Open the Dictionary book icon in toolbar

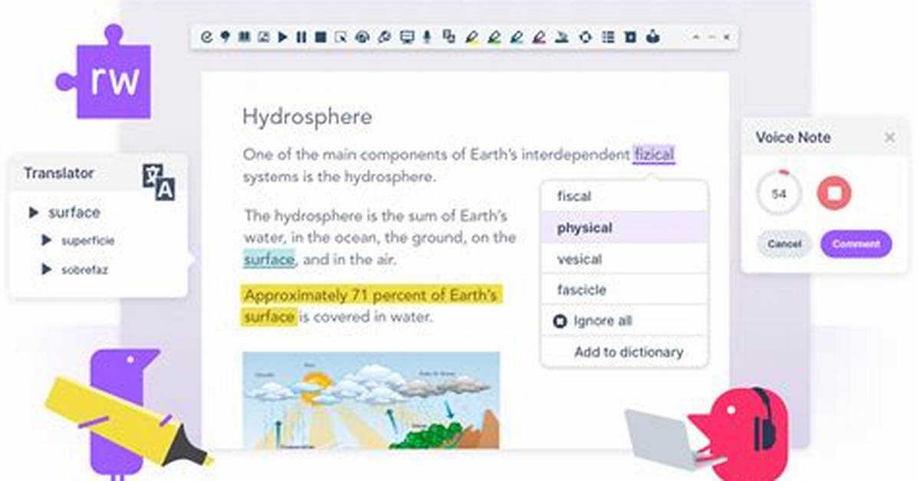(245, 38)
